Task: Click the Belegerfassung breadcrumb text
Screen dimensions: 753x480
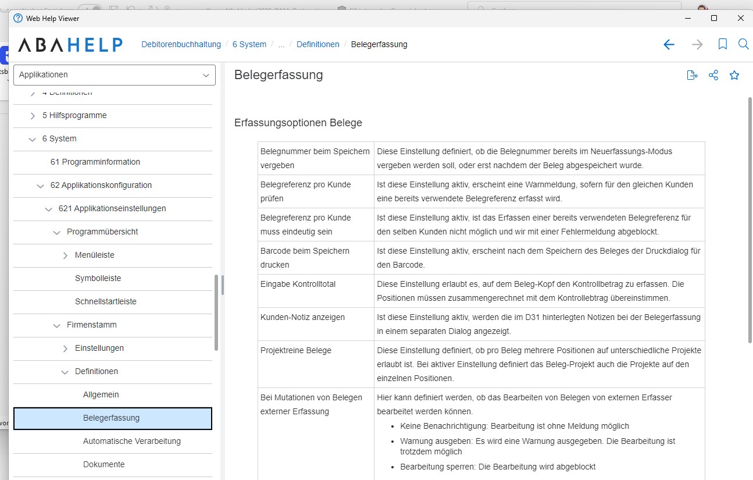Action: [x=379, y=44]
